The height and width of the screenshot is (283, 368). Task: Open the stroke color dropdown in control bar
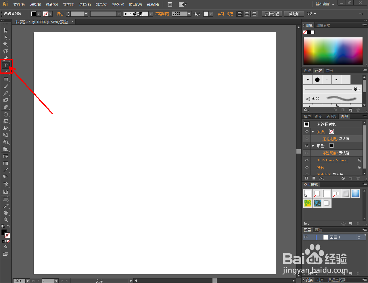point(51,14)
